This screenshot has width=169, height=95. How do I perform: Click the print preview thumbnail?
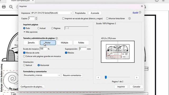[x=118, y=52]
